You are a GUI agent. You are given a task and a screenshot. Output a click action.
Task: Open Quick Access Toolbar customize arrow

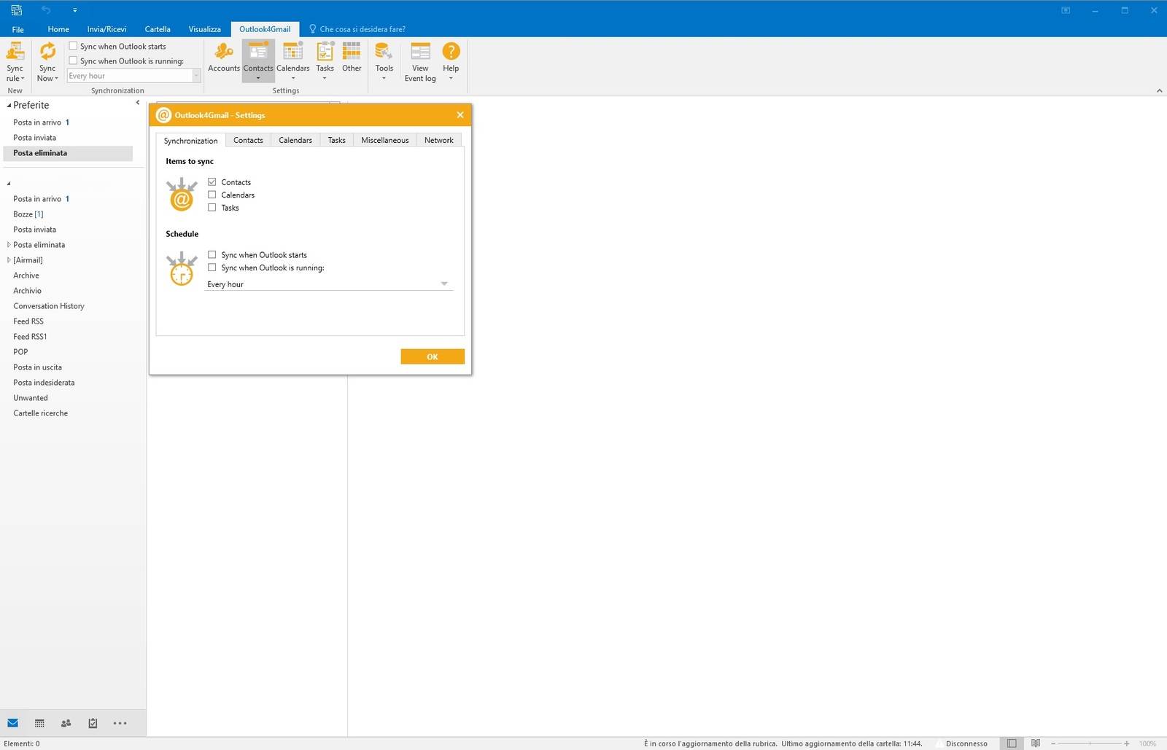tap(74, 10)
